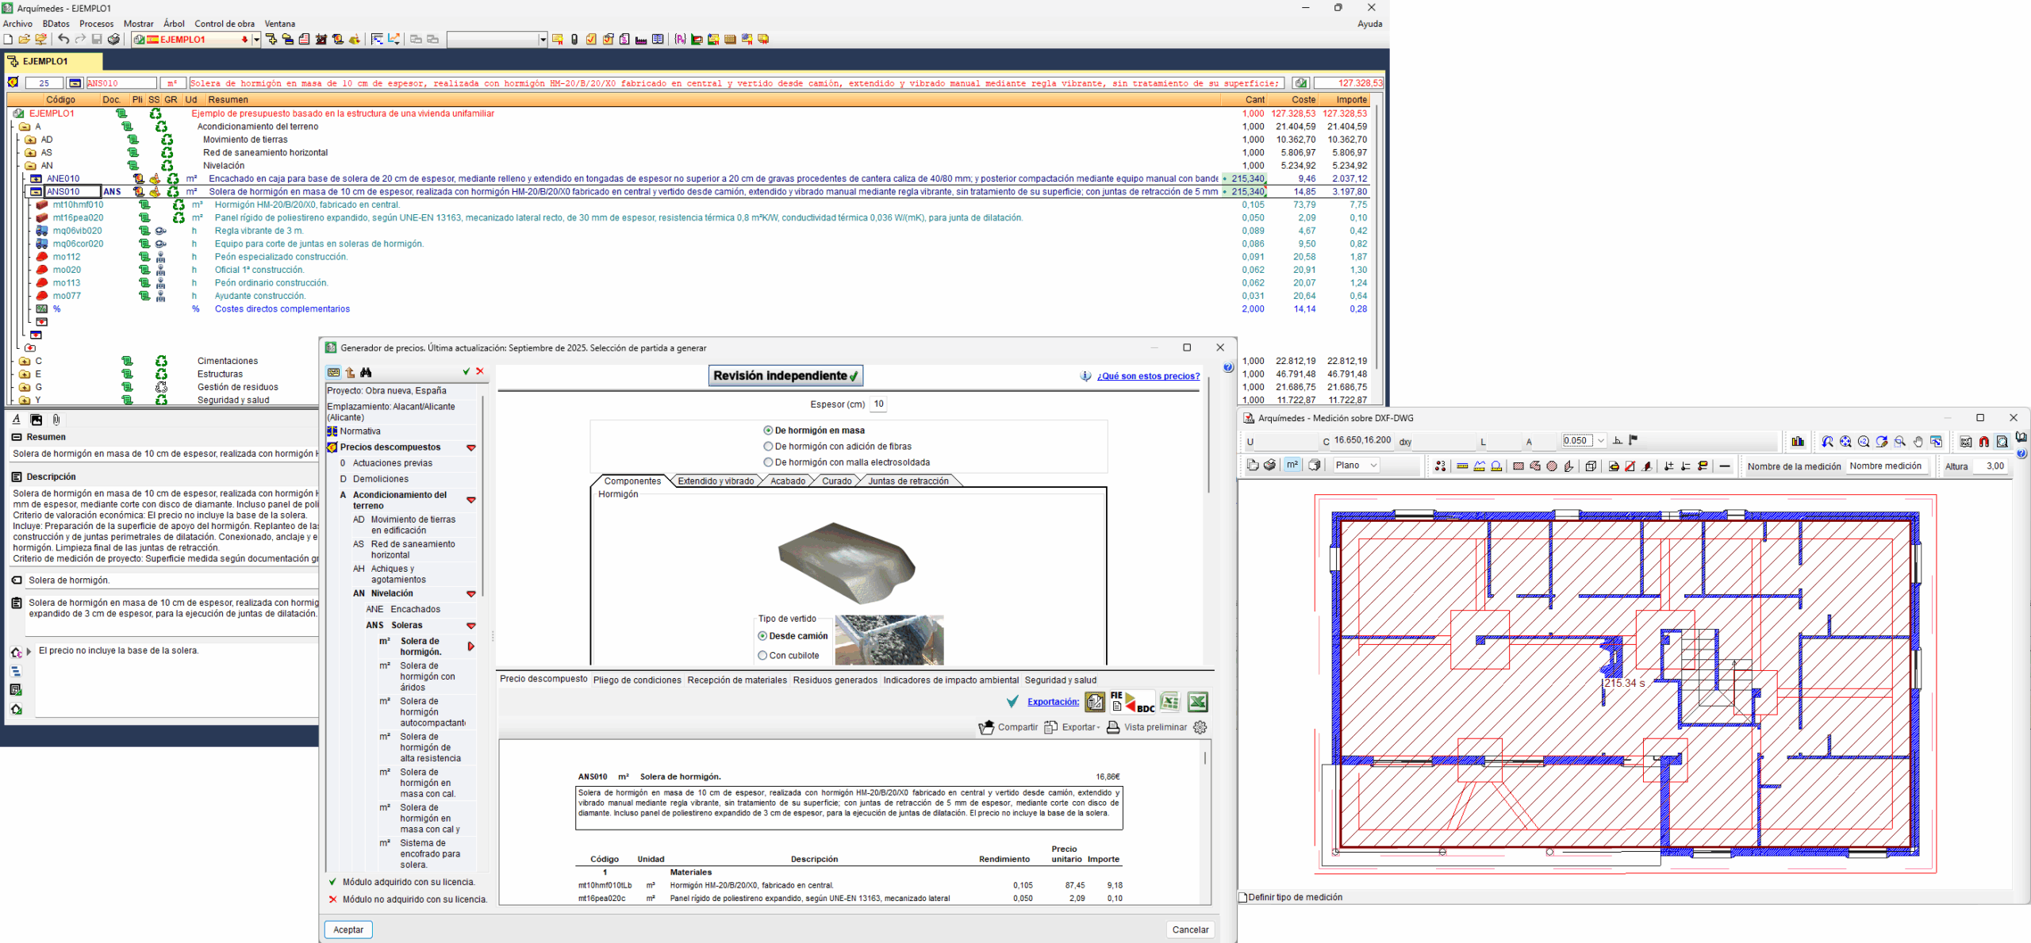The image size is (2031, 943).
Task: Click the print icon in main toolbar
Action: point(113,40)
